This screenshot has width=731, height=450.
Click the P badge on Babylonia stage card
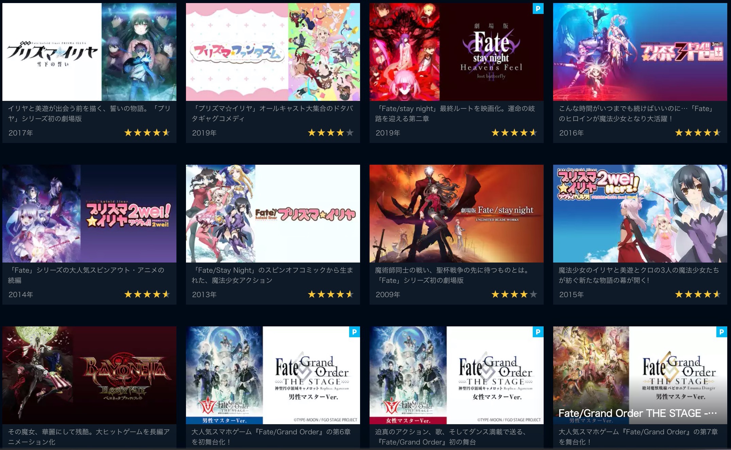click(x=721, y=332)
